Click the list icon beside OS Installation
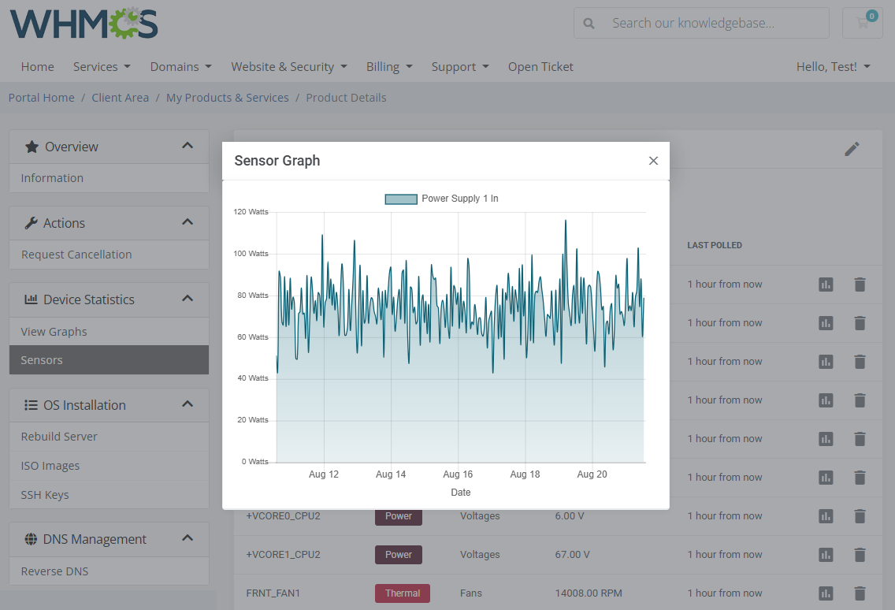The image size is (895, 610). [x=32, y=404]
